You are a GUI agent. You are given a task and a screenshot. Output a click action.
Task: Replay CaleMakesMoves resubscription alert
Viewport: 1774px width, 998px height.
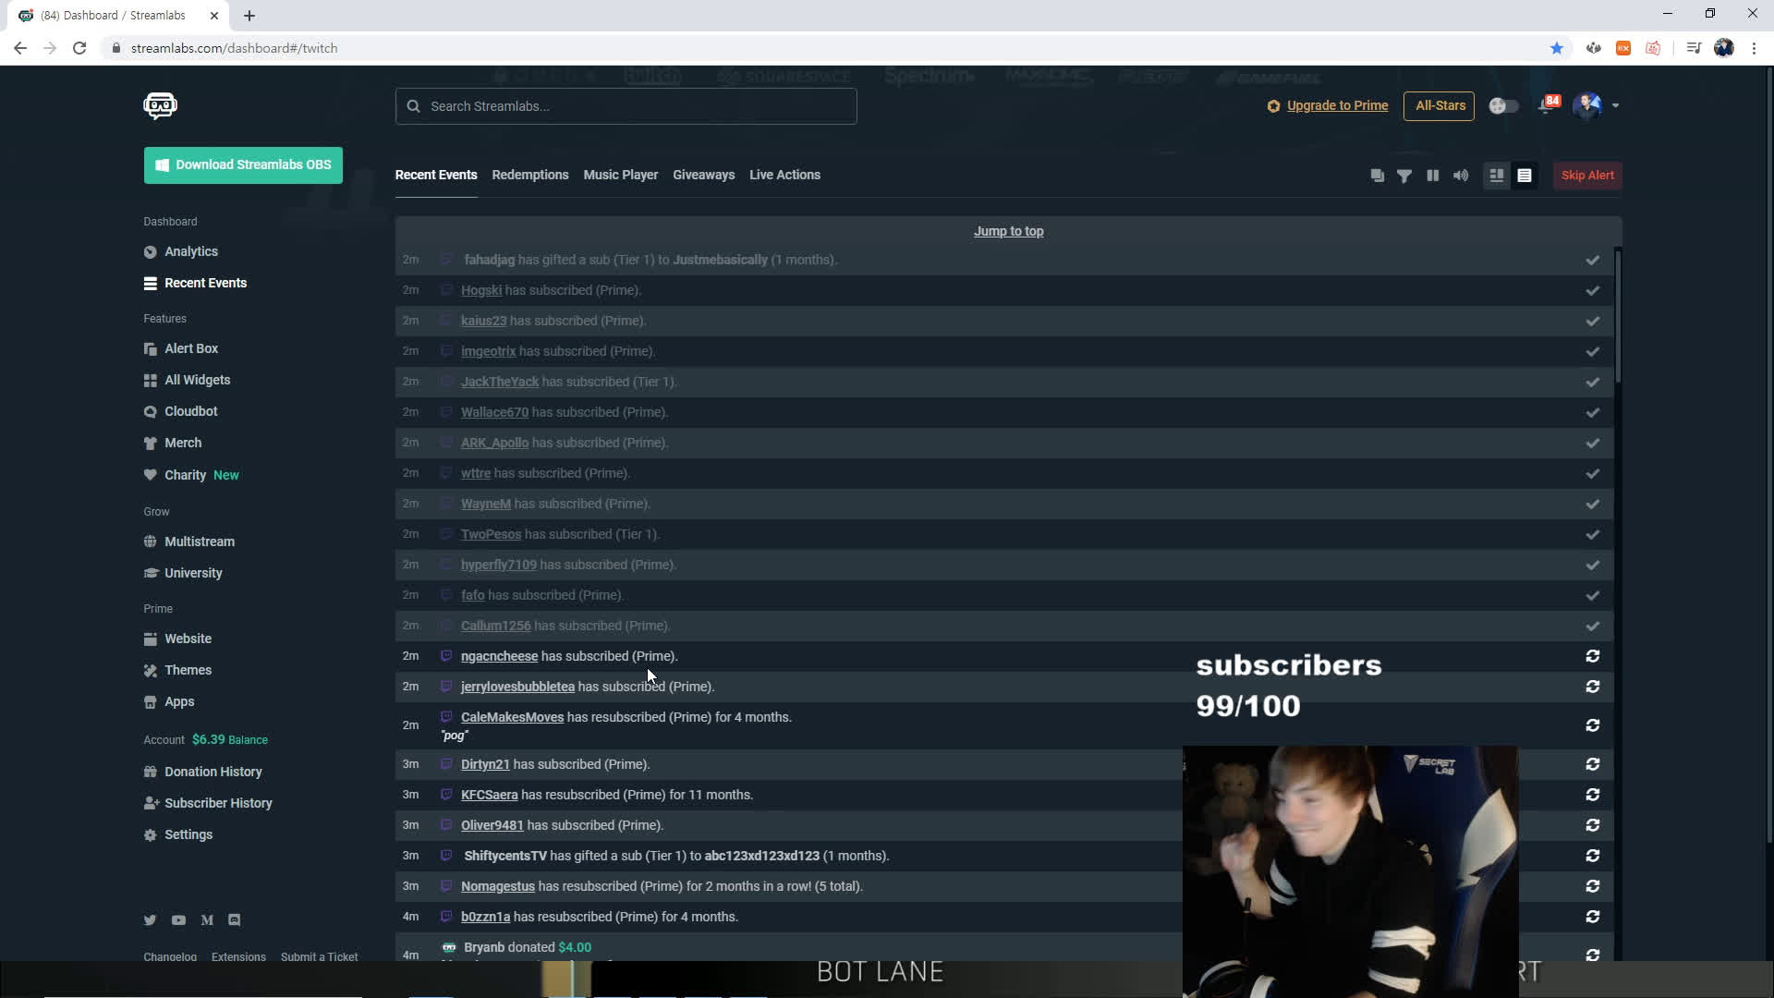point(1592,725)
